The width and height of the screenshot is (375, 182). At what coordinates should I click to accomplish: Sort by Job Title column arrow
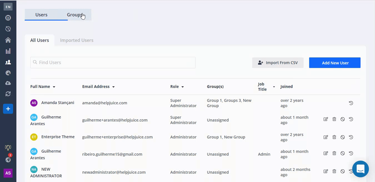coord(274,87)
